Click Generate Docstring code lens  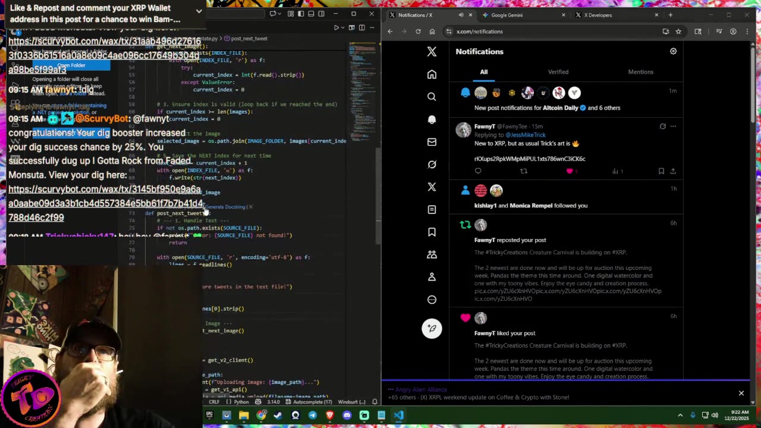225,207
